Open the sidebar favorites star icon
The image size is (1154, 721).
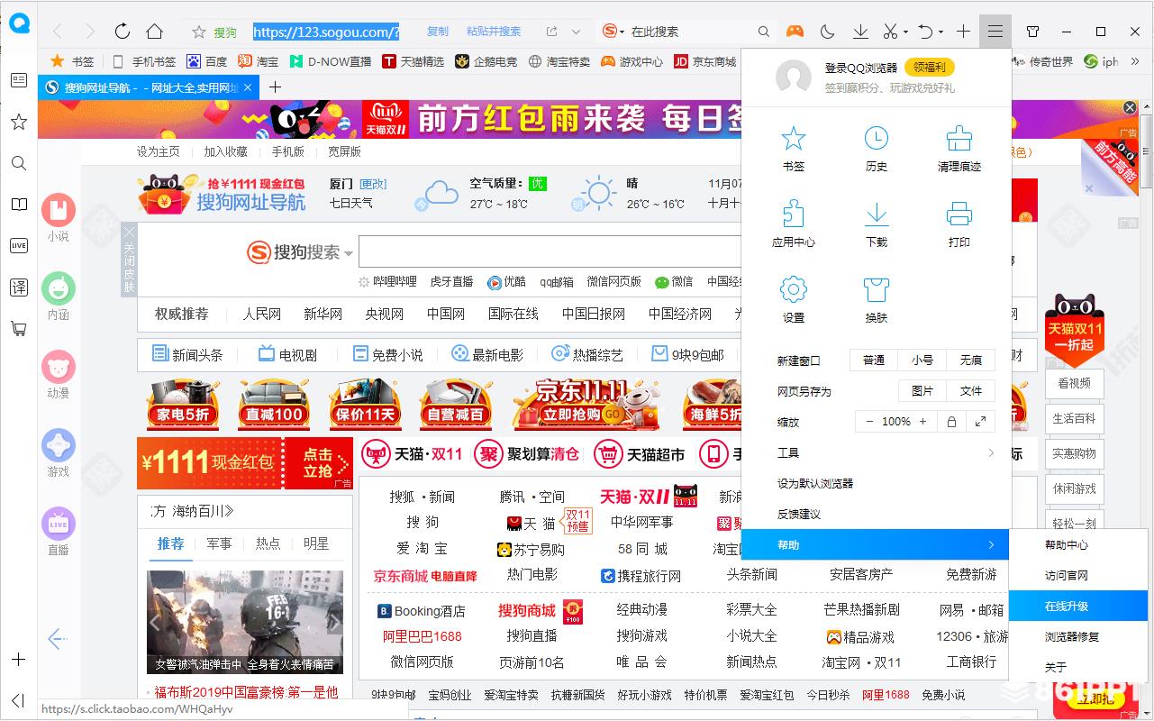tap(19, 122)
